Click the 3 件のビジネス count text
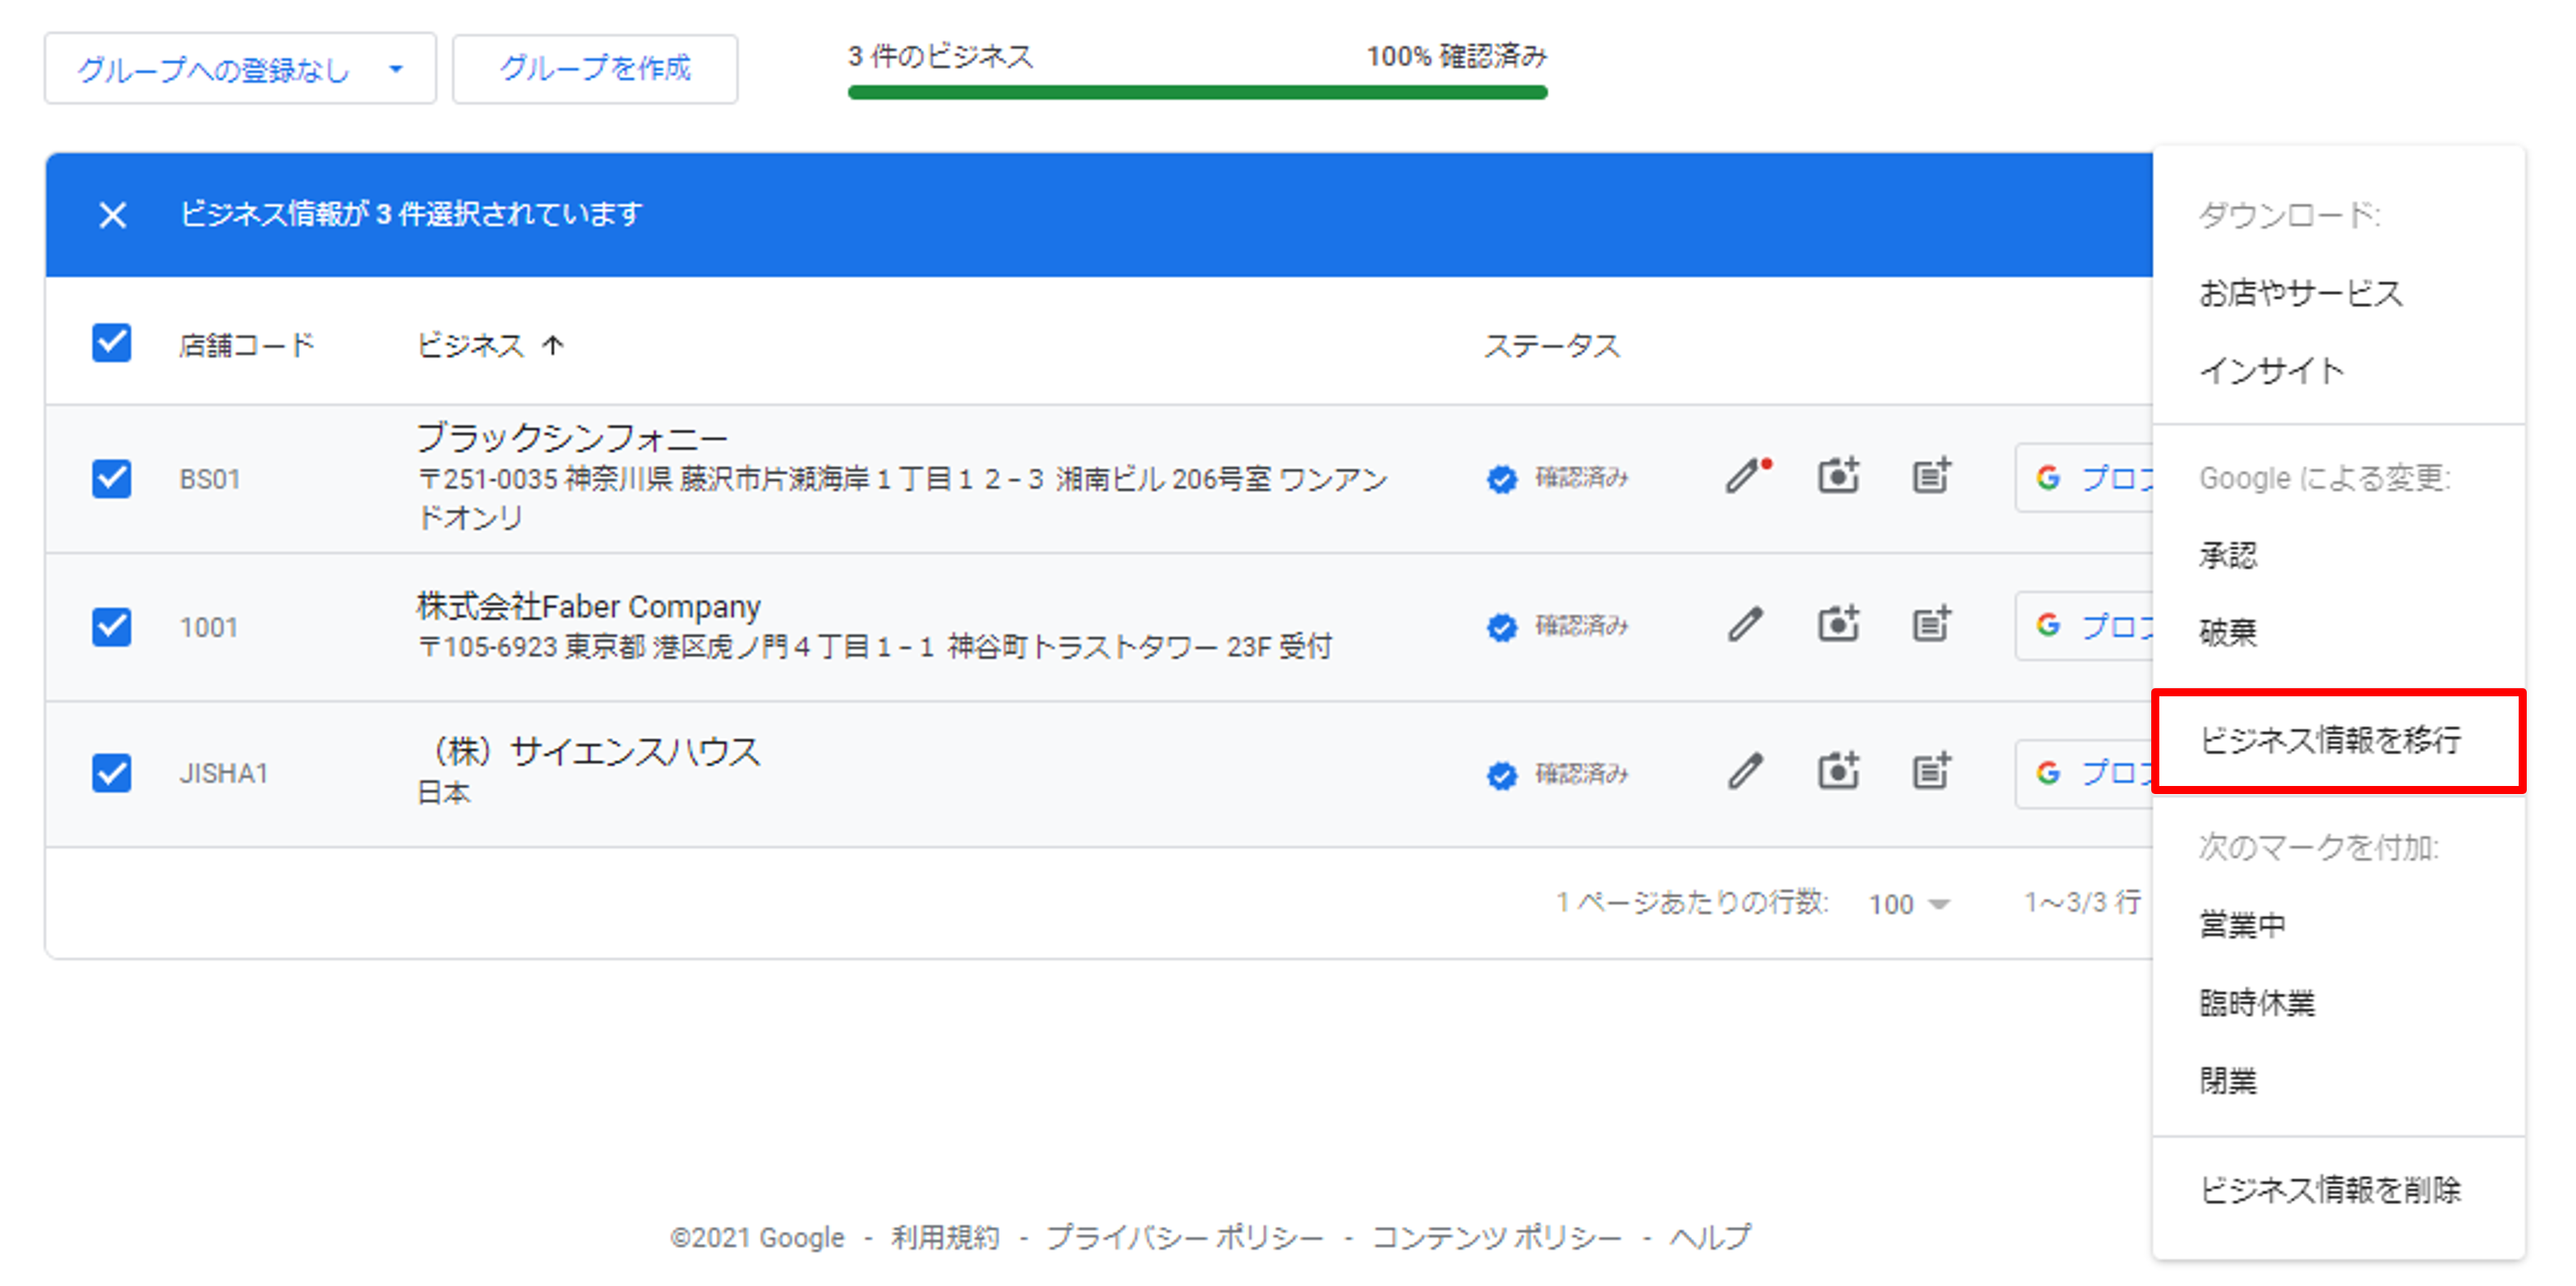Viewport: 2576px width, 1286px height. point(940,56)
